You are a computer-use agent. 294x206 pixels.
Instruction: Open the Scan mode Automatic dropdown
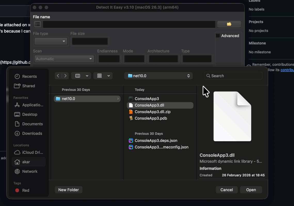pyautogui.click(x=64, y=59)
